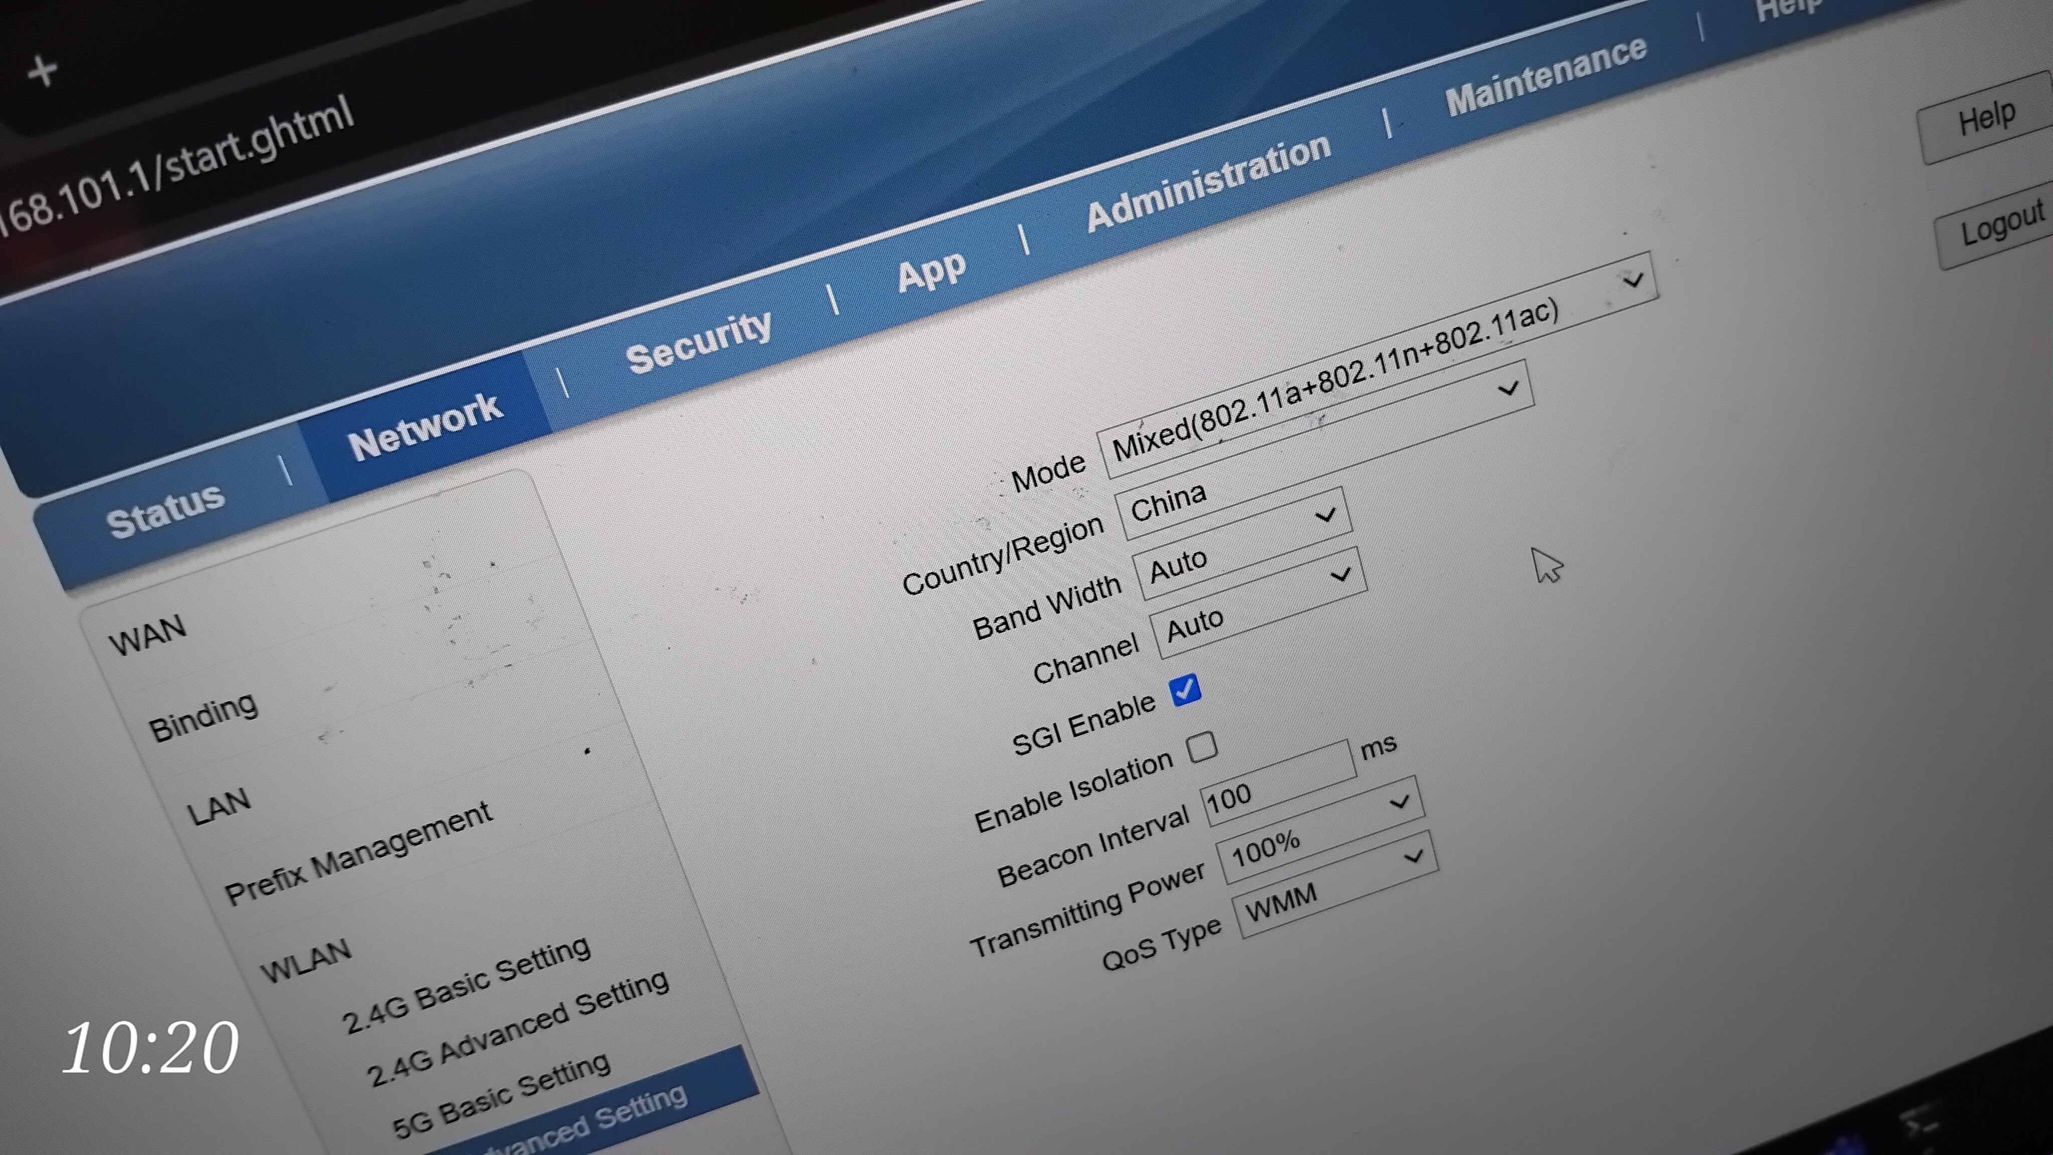
Task: Open WAN in the sidebar menu
Action: pos(147,635)
